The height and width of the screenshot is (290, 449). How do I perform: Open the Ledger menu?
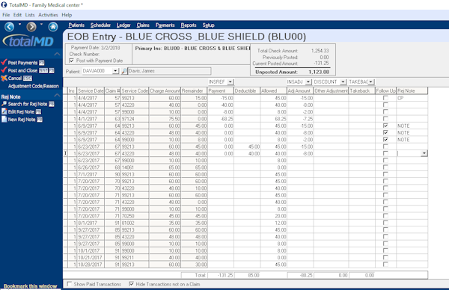click(x=123, y=25)
